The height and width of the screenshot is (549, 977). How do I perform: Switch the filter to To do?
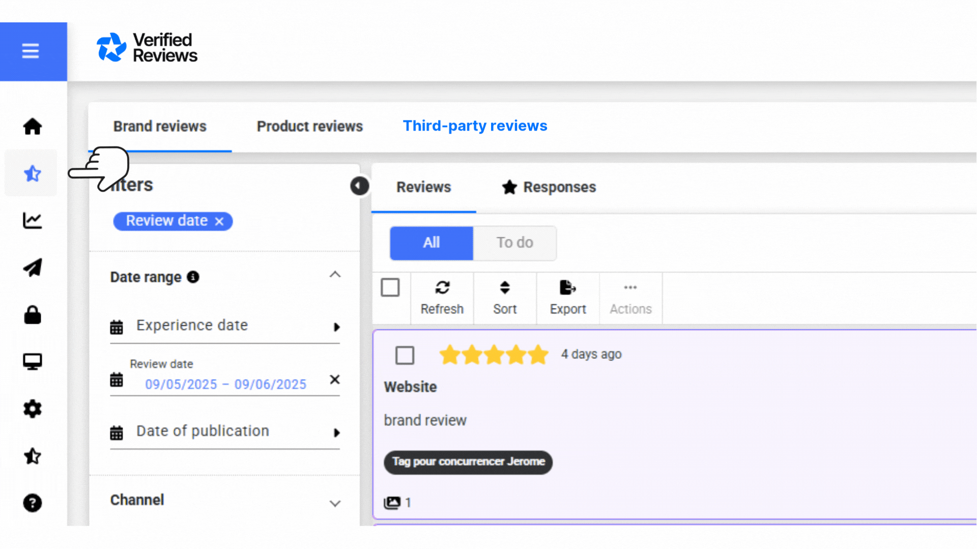click(514, 243)
